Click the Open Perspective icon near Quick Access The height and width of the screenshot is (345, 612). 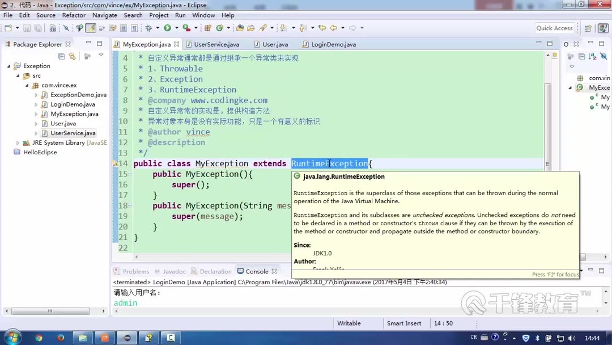588,28
